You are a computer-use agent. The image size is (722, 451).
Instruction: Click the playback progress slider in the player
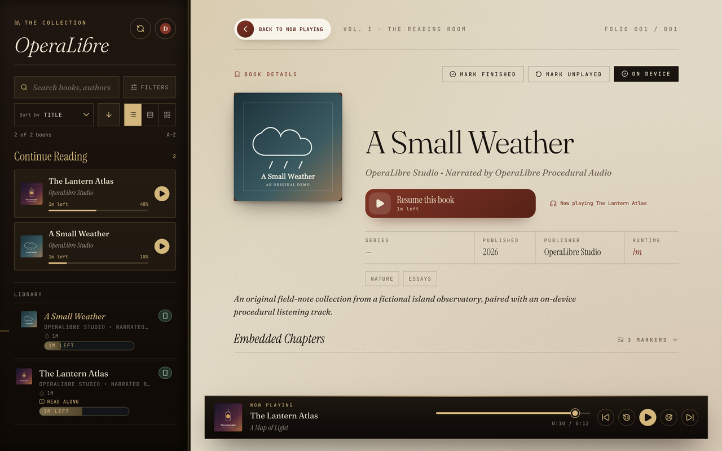point(513,413)
